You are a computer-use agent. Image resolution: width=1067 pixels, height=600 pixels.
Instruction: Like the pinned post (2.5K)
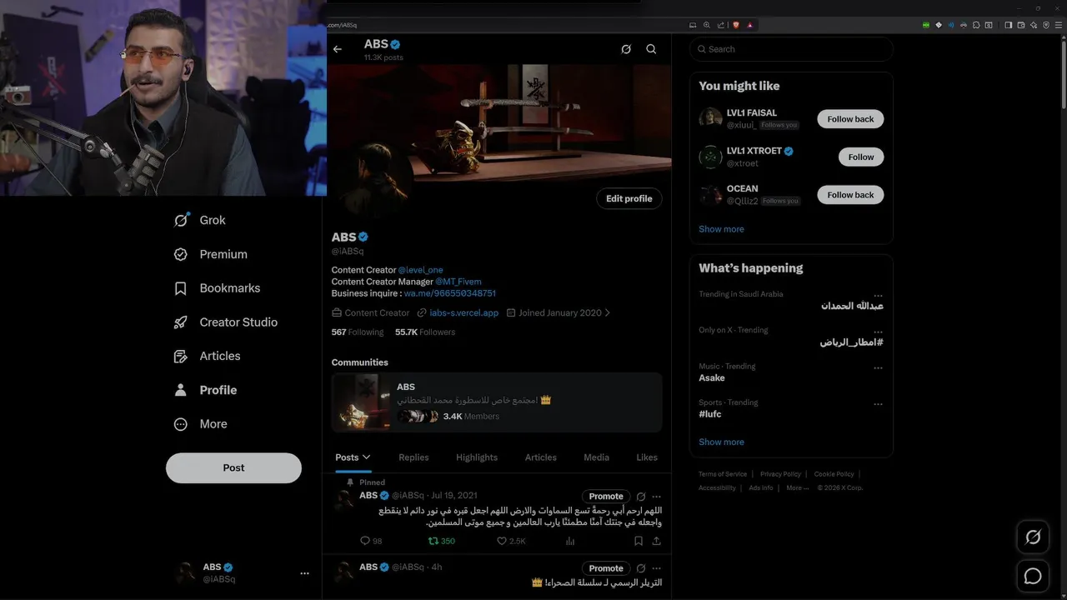tap(511, 541)
